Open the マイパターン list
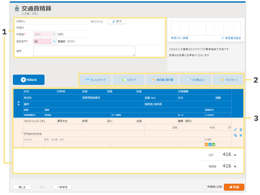Viewport: 260px width, 195px height. click(x=228, y=80)
